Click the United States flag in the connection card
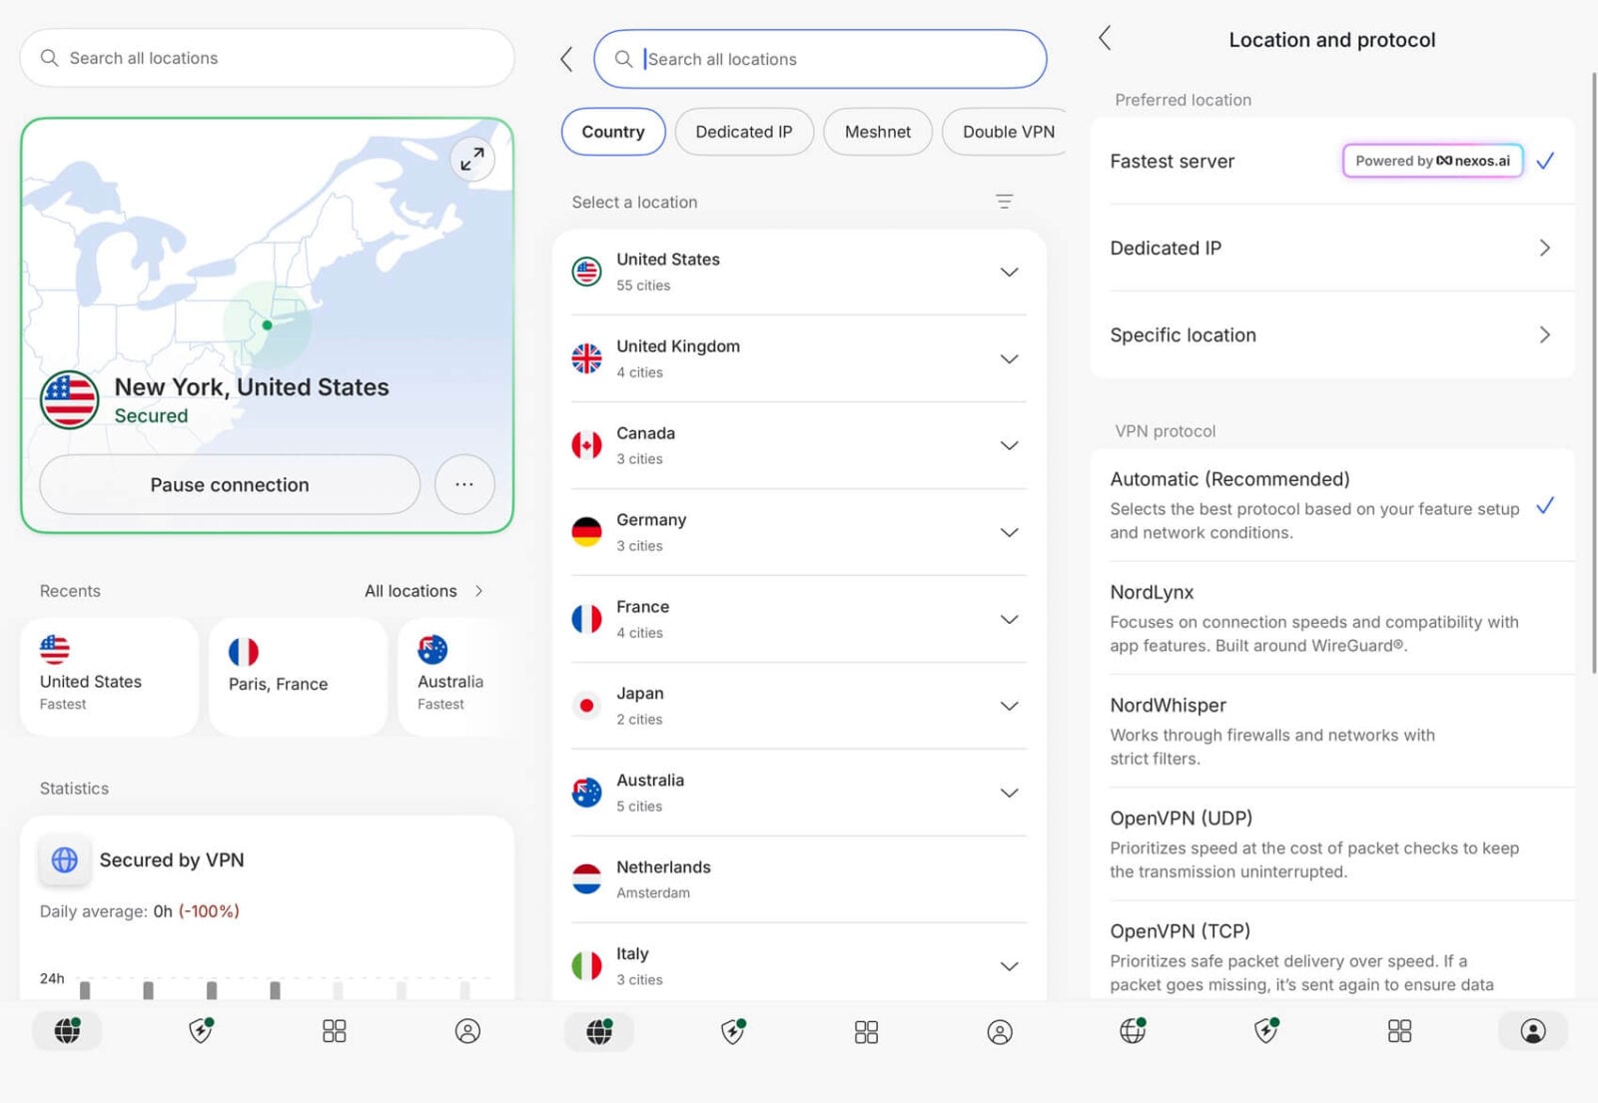The width and height of the screenshot is (1598, 1103). coord(69,399)
